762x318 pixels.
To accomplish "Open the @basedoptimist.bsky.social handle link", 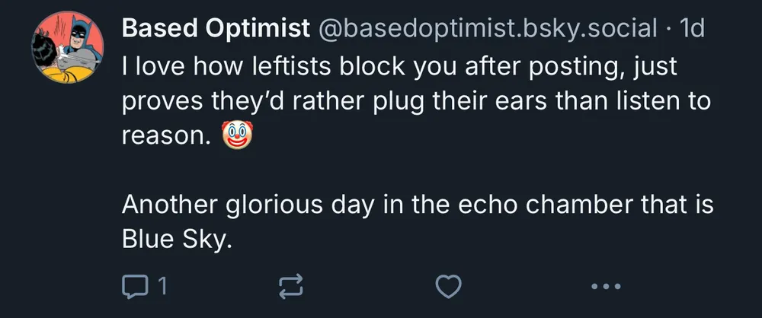I will pyautogui.click(x=486, y=29).
